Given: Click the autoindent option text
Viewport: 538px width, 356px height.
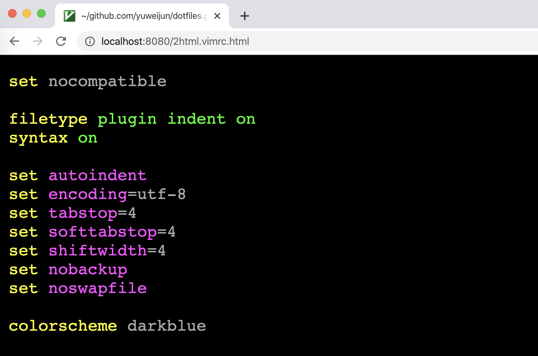Looking at the screenshot, I should click(x=97, y=176).
